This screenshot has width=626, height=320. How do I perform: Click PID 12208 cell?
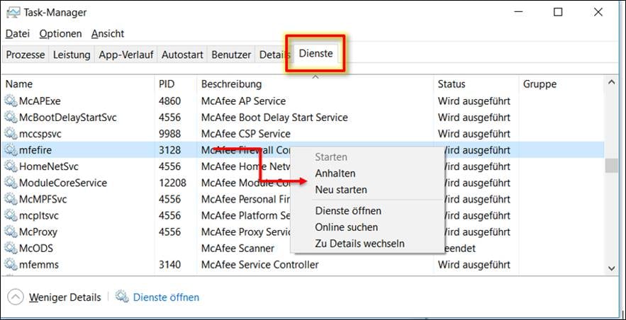[x=172, y=183]
